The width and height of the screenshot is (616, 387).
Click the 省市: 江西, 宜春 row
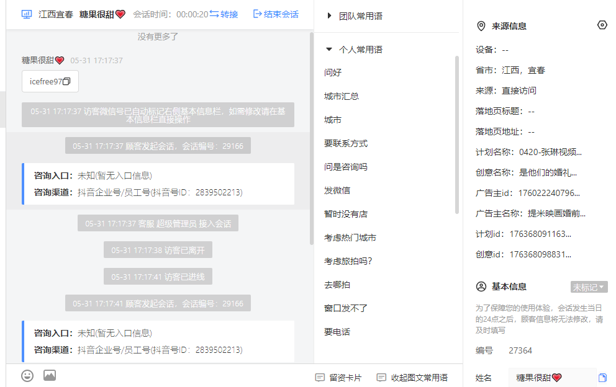pos(510,70)
